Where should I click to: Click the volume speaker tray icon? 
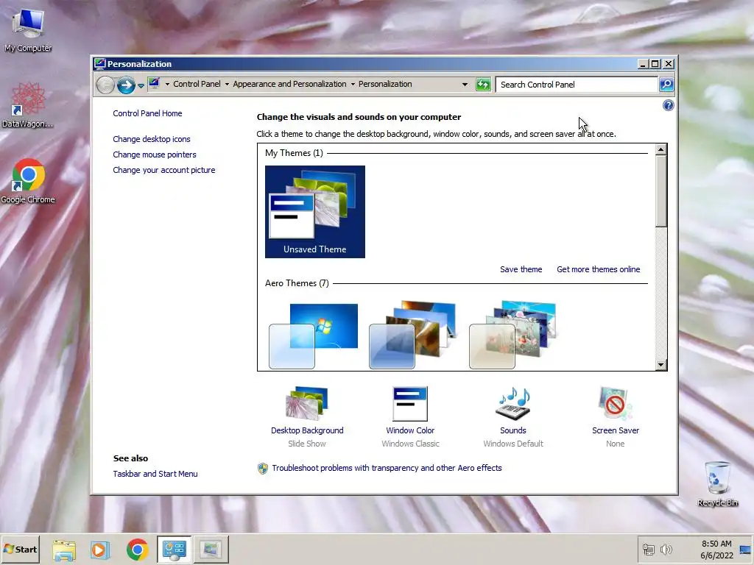click(x=666, y=550)
